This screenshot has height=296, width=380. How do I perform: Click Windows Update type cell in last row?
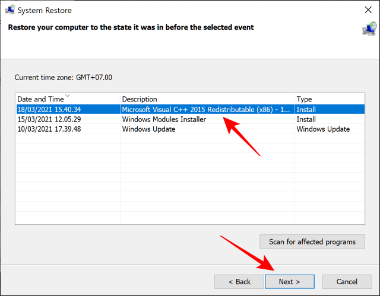(x=323, y=129)
